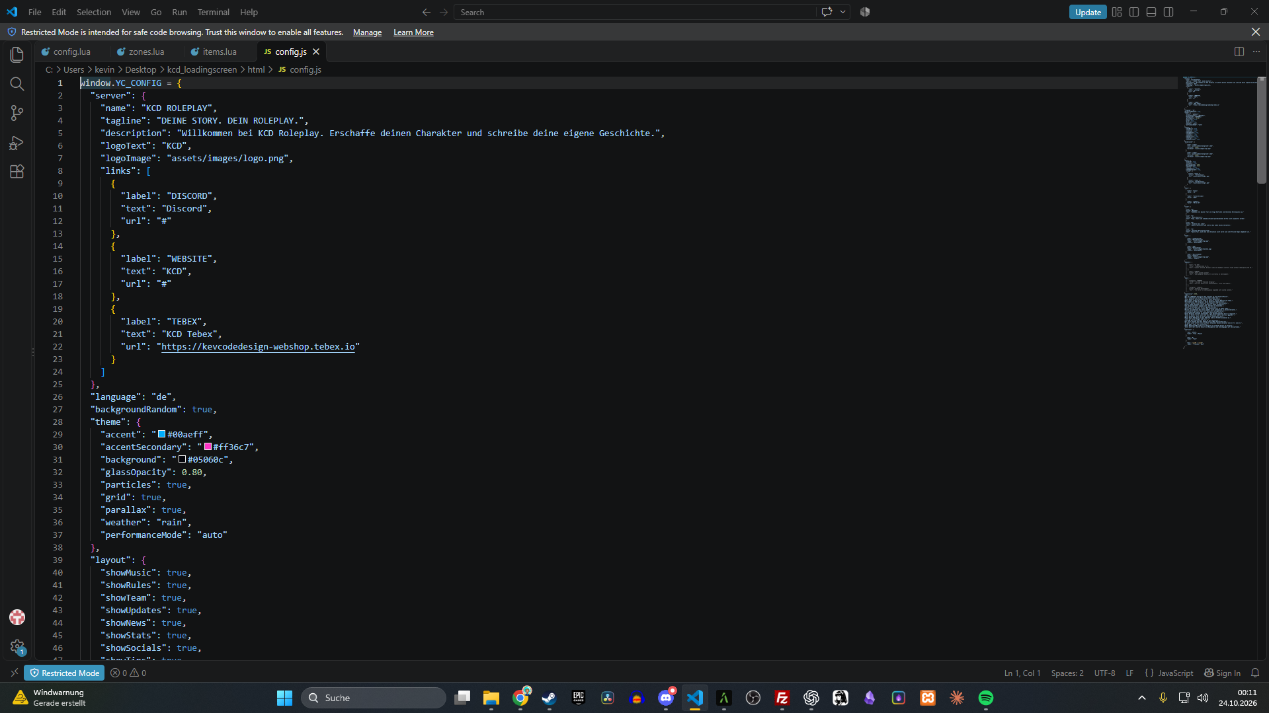This screenshot has width=1269, height=713.
Task: Open the Terminal menu
Action: coord(213,12)
